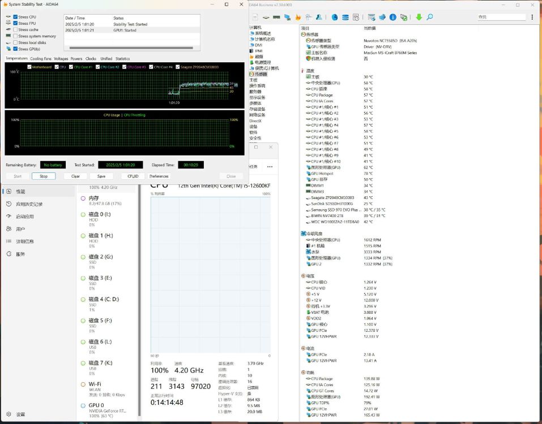Switch to the Powers tab
Screen dimensions: 542x424
click(76, 59)
